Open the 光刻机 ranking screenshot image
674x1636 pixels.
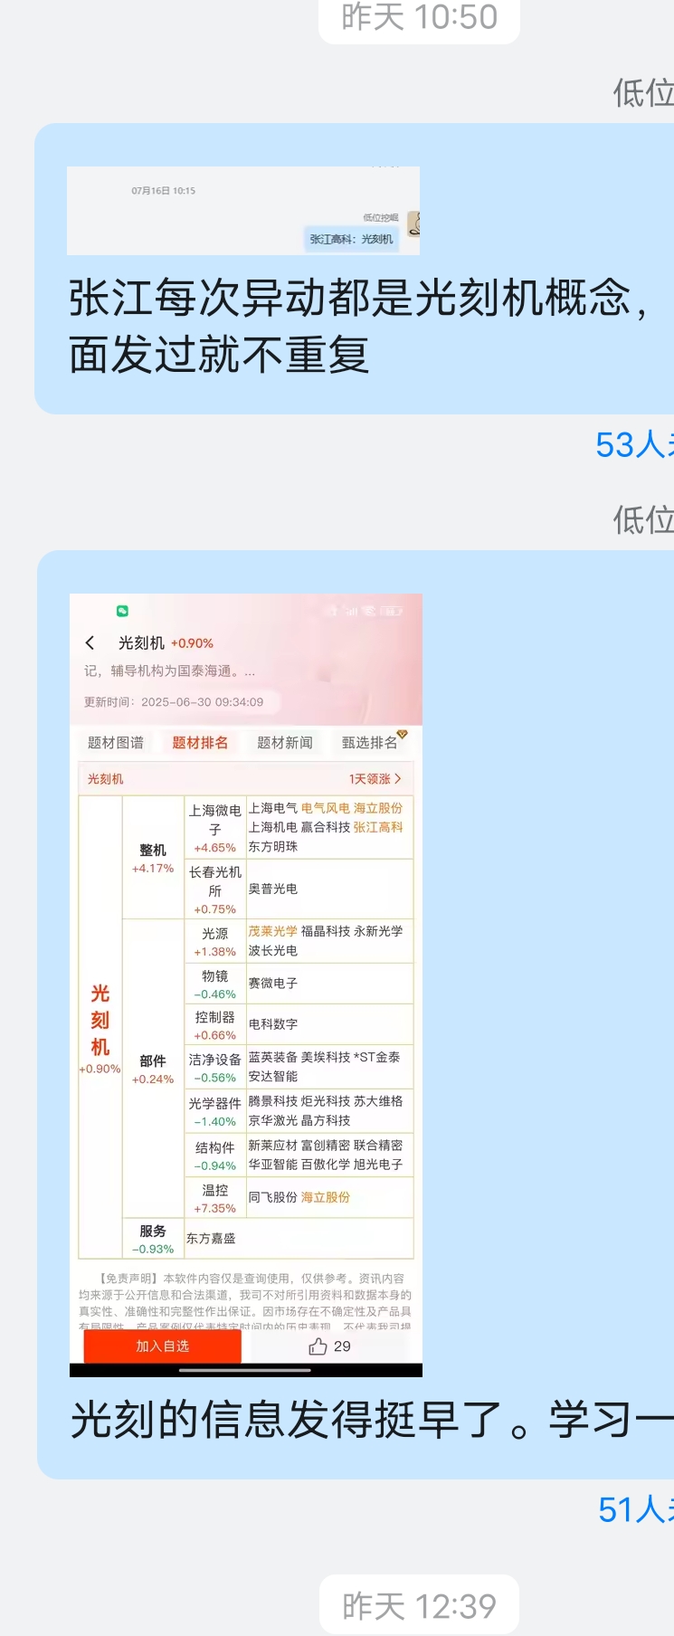click(x=246, y=984)
